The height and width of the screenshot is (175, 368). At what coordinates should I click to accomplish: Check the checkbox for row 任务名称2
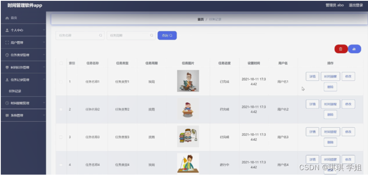pos(61,109)
